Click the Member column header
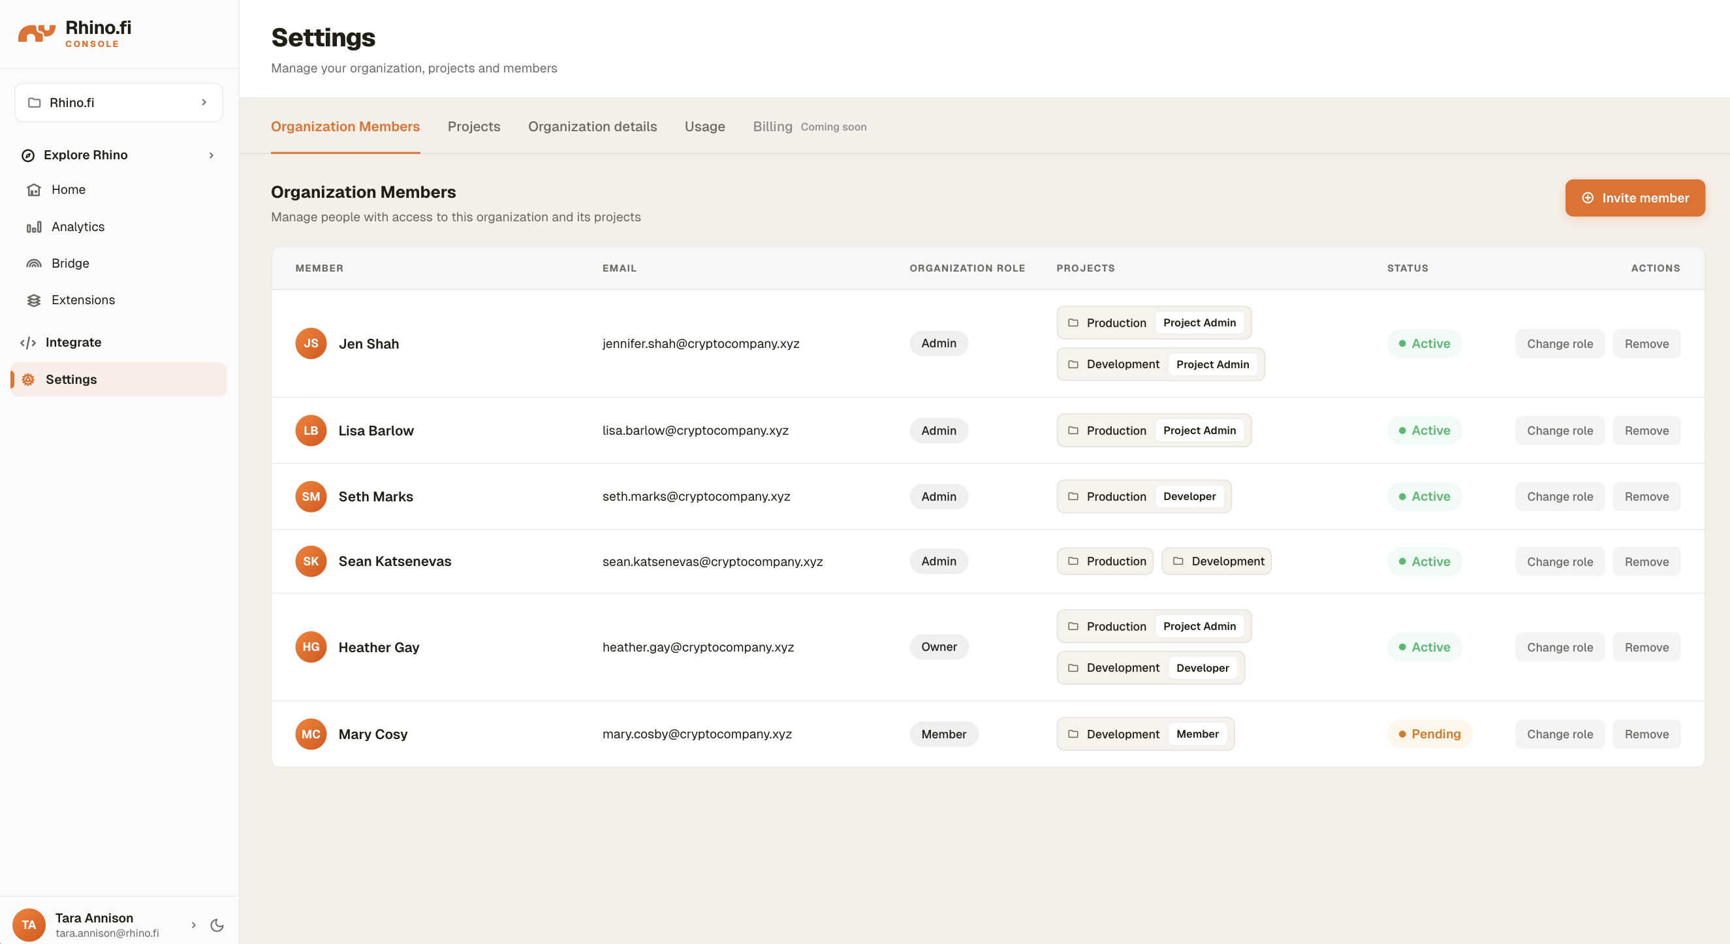 tap(319, 268)
